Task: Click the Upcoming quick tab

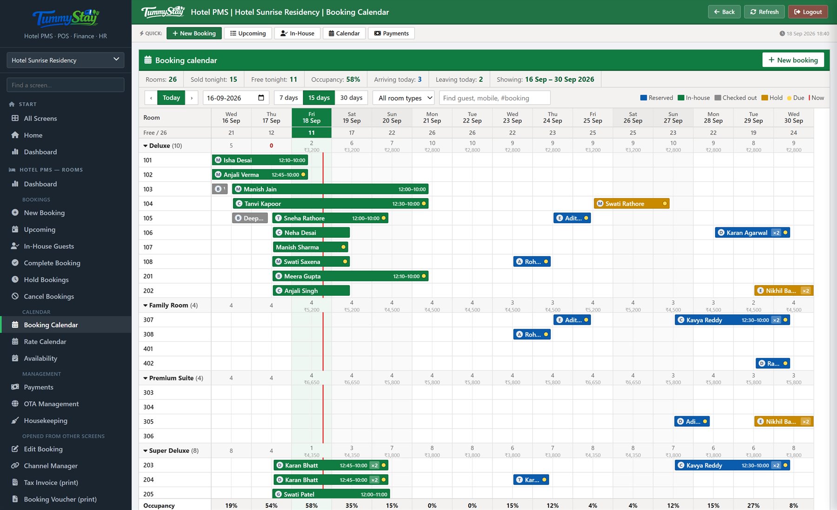Action: coord(248,33)
